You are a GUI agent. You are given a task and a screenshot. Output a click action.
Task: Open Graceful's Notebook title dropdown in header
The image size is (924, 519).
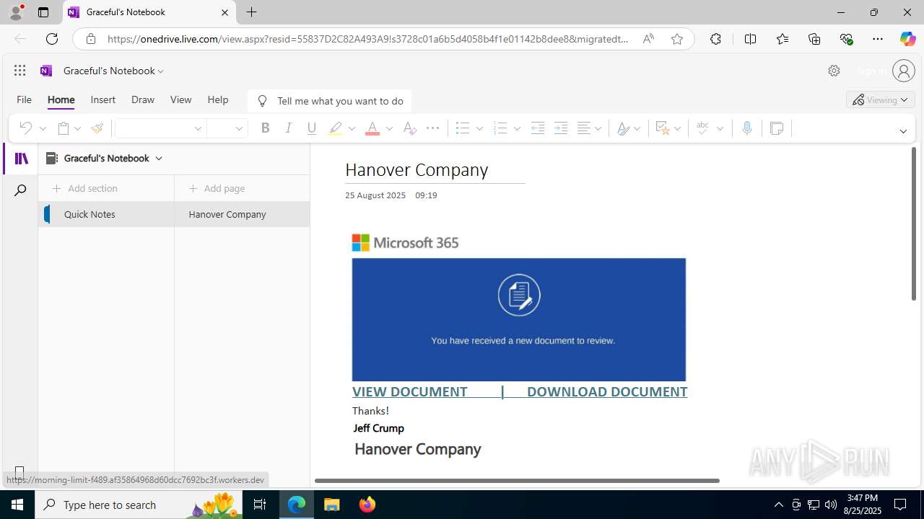[x=113, y=71]
